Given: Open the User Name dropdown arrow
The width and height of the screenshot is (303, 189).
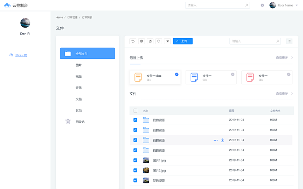Looking at the screenshot, I should 297,6.
